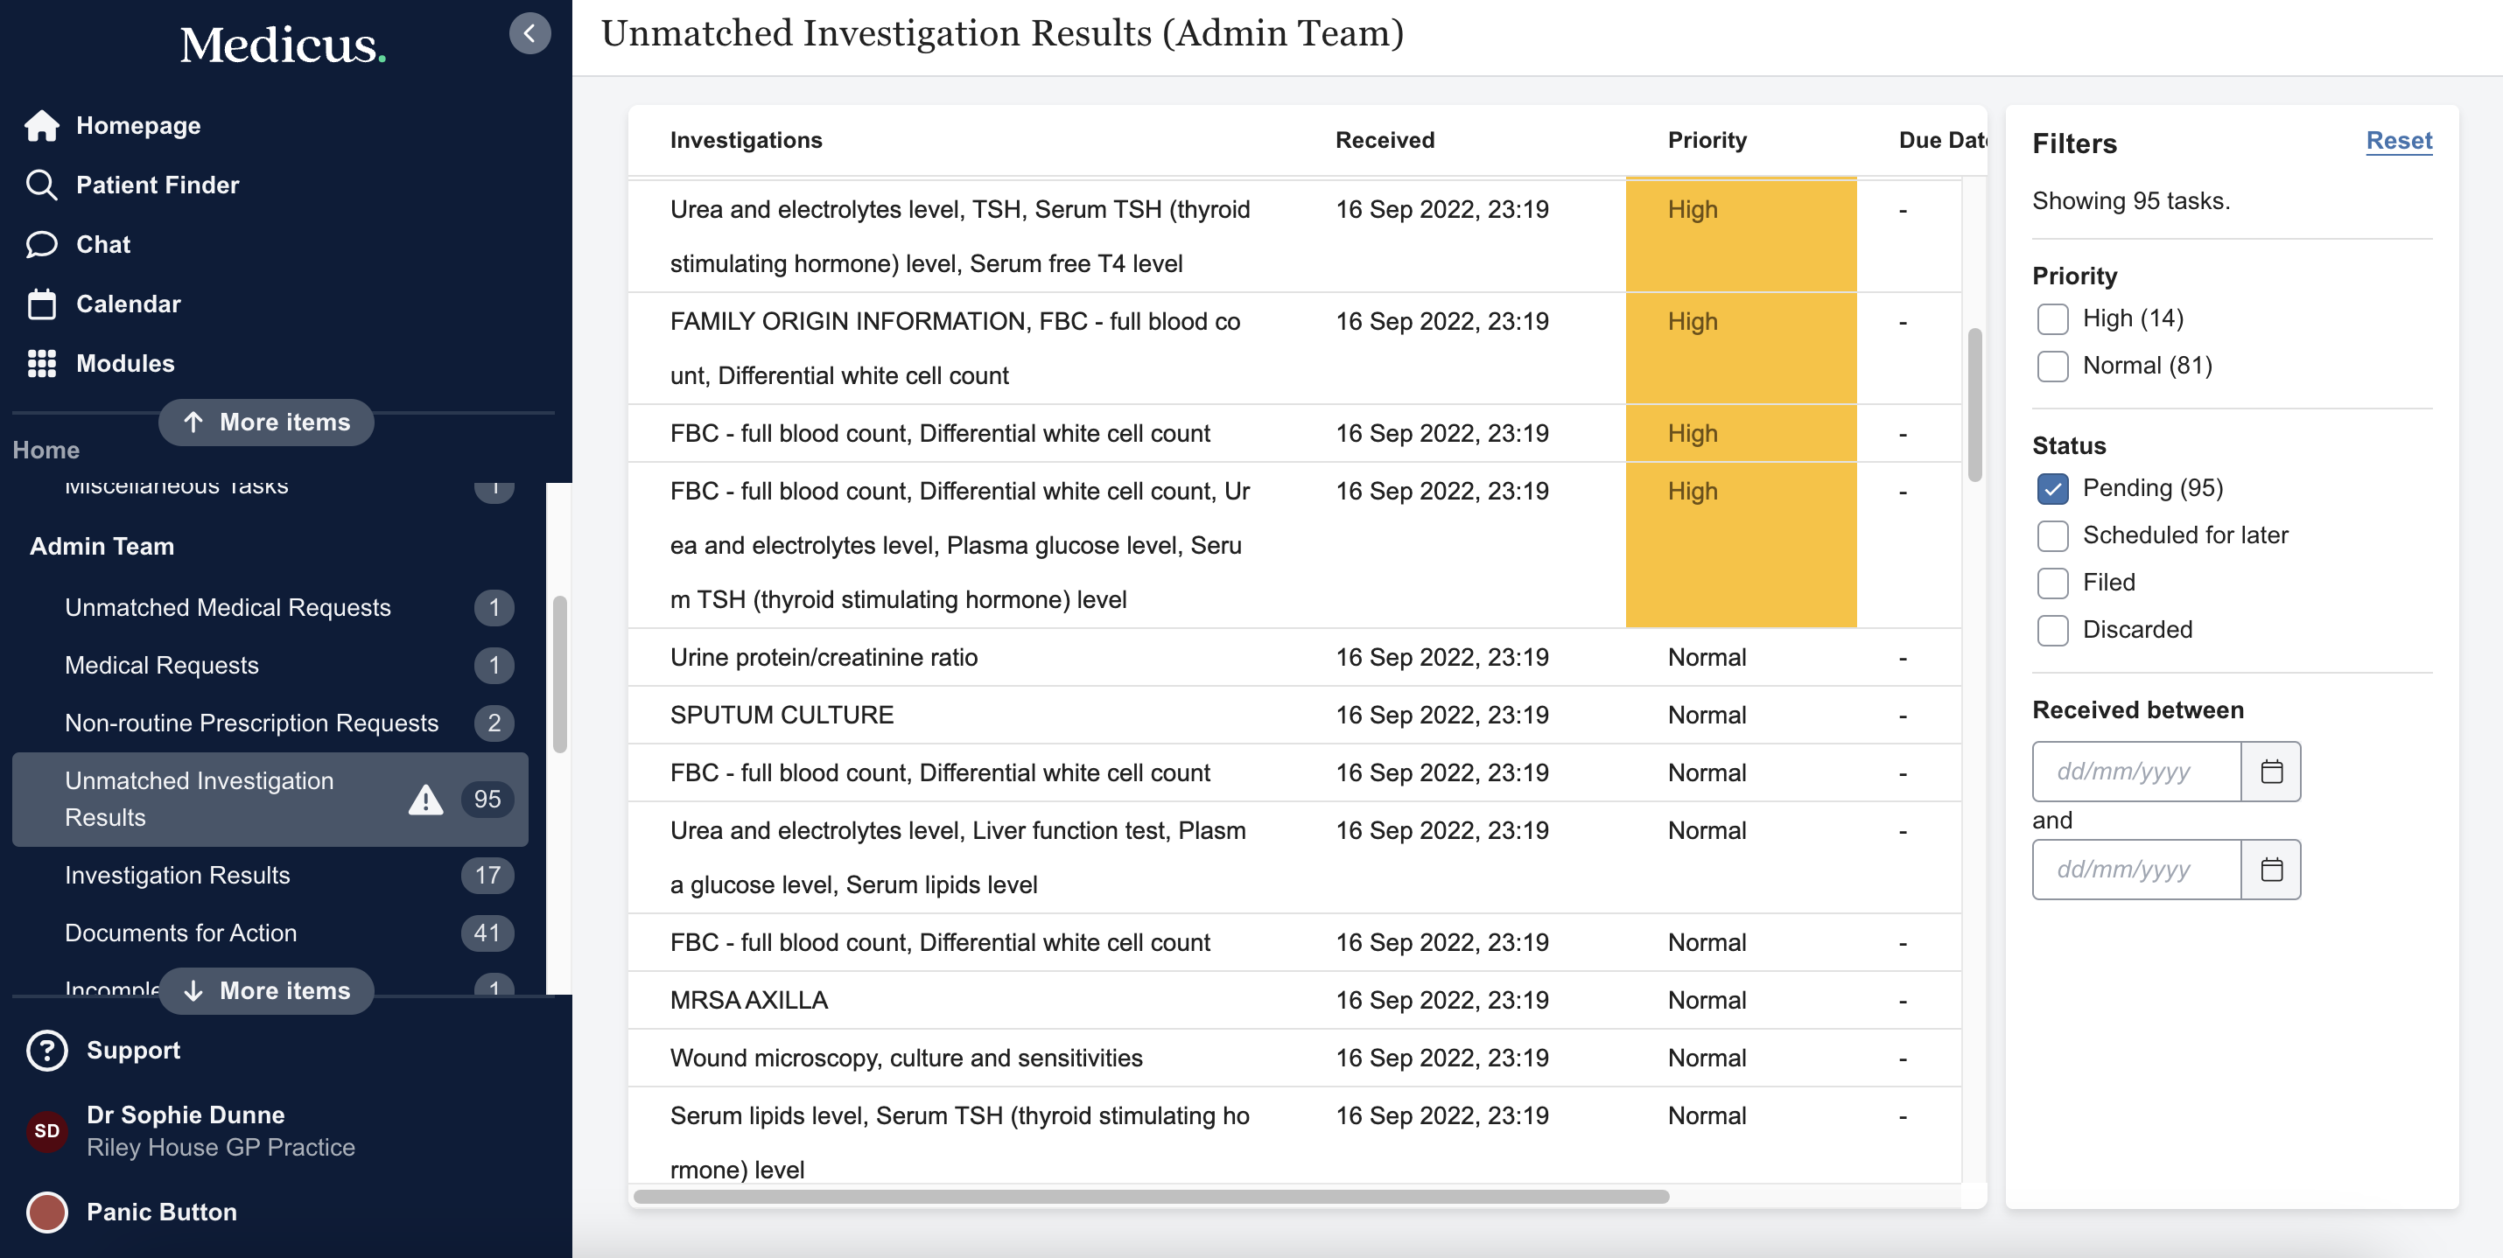Click the Reset link in Filters
The height and width of the screenshot is (1258, 2503).
point(2398,141)
